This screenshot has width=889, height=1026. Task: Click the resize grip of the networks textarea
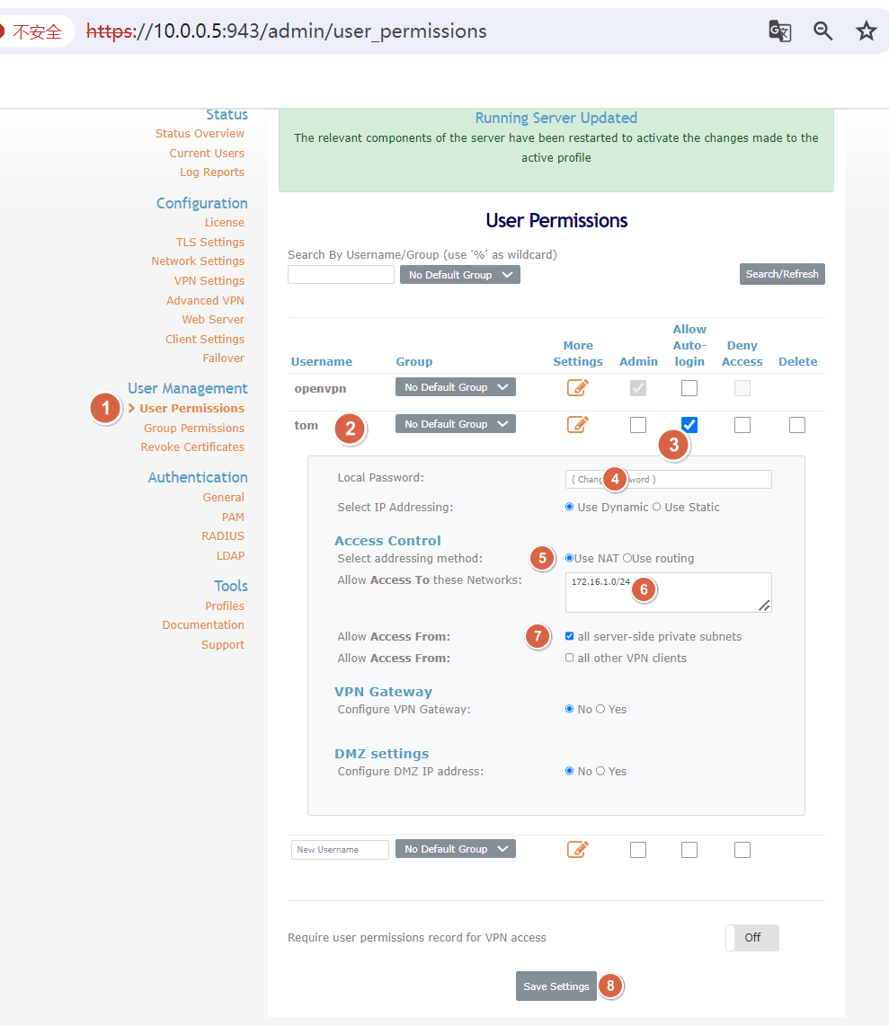click(x=764, y=606)
